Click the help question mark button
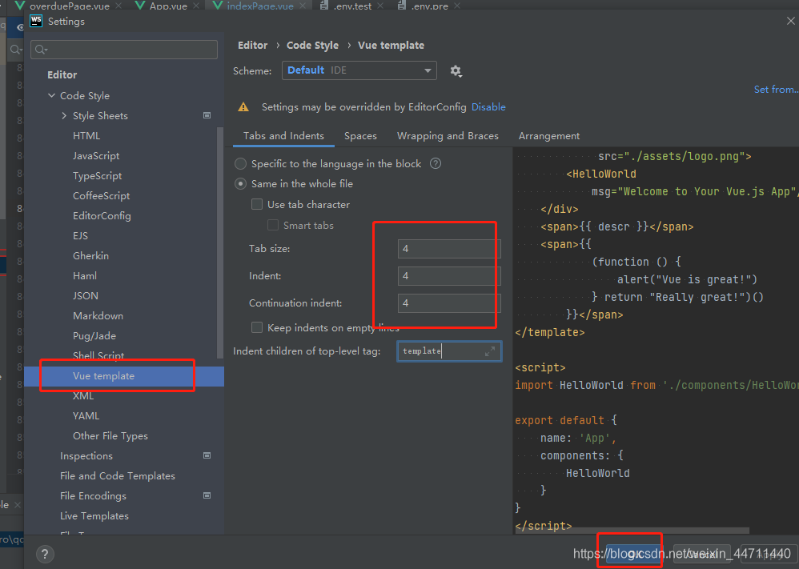Viewport: 799px width, 569px height. coord(45,555)
